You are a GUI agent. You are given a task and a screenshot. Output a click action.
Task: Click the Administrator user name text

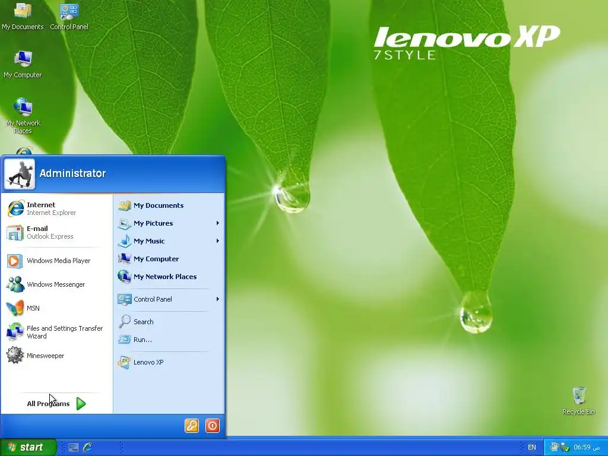pyautogui.click(x=72, y=173)
